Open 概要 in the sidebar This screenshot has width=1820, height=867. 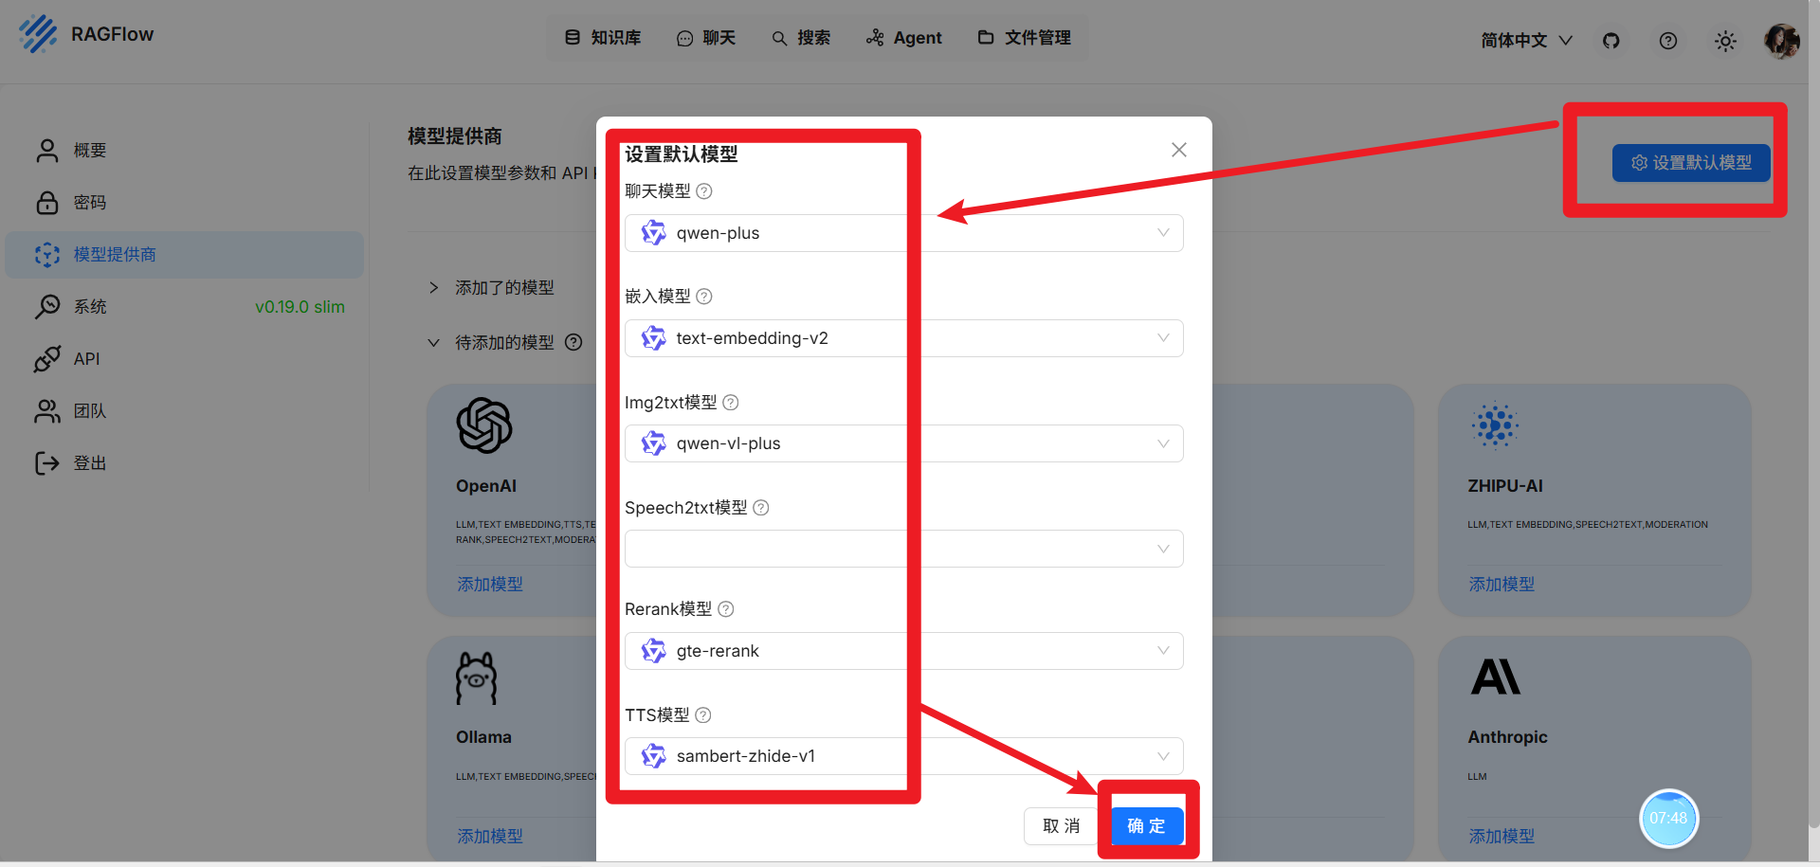185,151
